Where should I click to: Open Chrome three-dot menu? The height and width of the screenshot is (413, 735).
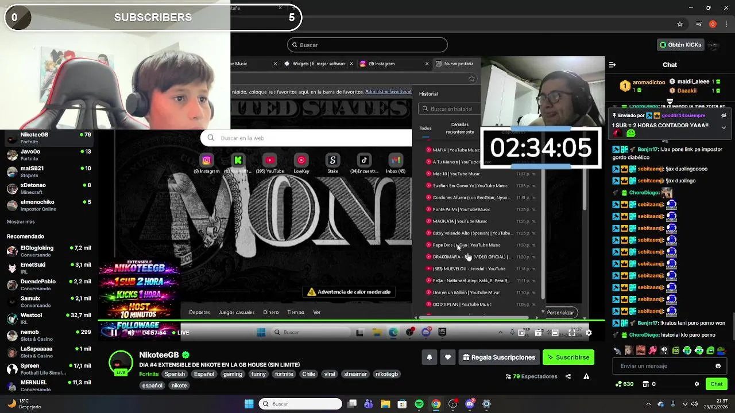(726, 24)
